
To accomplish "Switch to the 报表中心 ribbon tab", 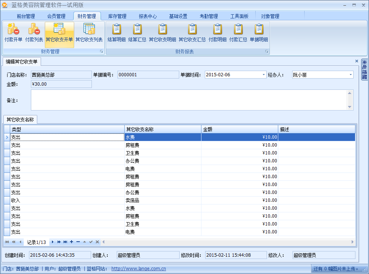I will click(148, 16).
